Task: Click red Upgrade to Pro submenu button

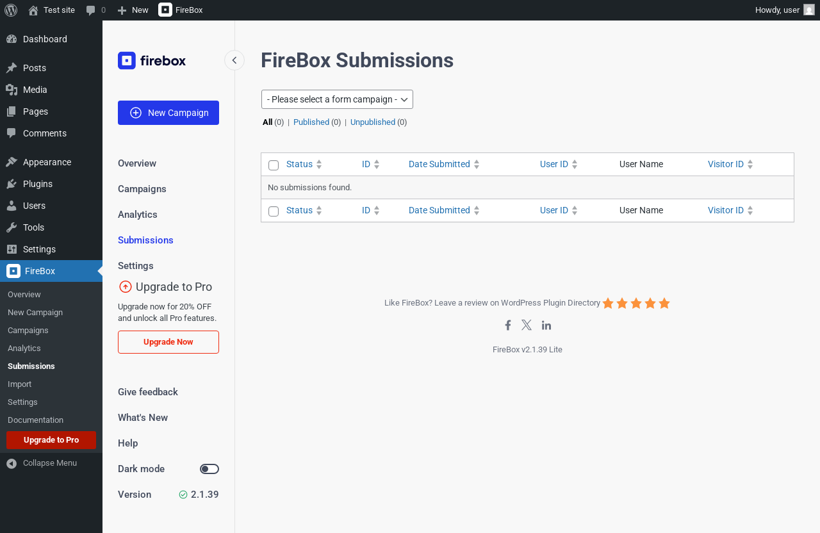Action: (x=51, y=440)
